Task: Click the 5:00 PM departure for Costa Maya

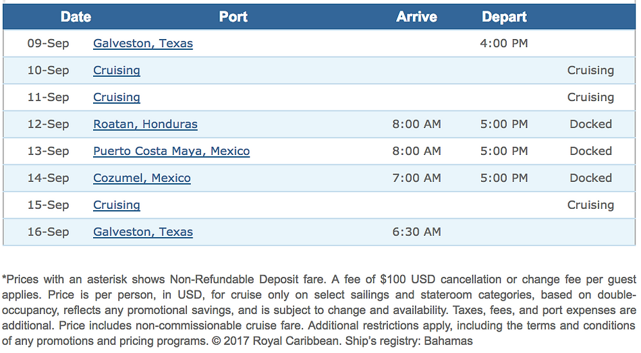Action: [x=504, y=151]
